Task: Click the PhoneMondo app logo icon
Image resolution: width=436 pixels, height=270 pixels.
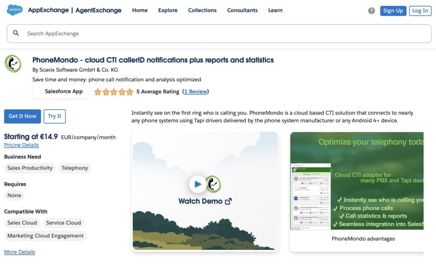Action: click(x=13, y=64)
